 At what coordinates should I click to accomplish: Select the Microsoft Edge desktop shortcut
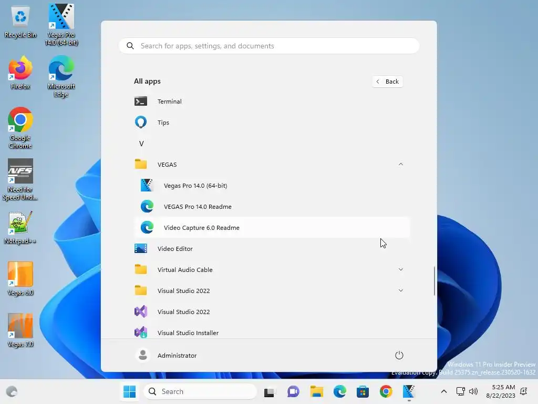pyautogui.click(x=61, y=77)
